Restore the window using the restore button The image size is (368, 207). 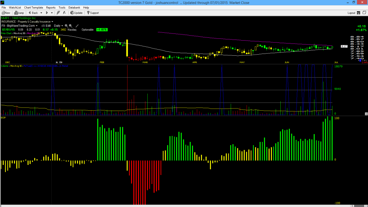354,3
